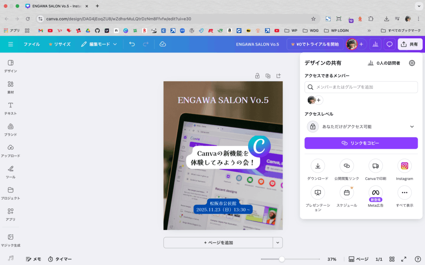This screenshot has width=425, height=265.
Task: Toggle the page lock icon above canvas
Action: click(x=257, y=76)
